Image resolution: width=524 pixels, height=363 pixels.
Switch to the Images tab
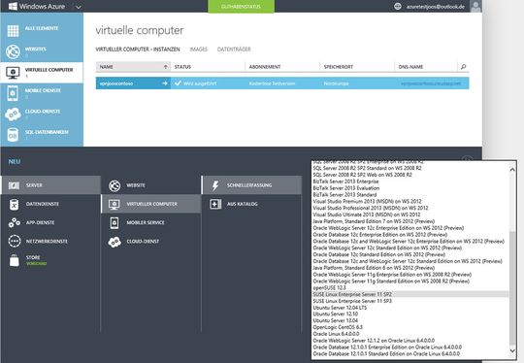(x=199, y=49)
